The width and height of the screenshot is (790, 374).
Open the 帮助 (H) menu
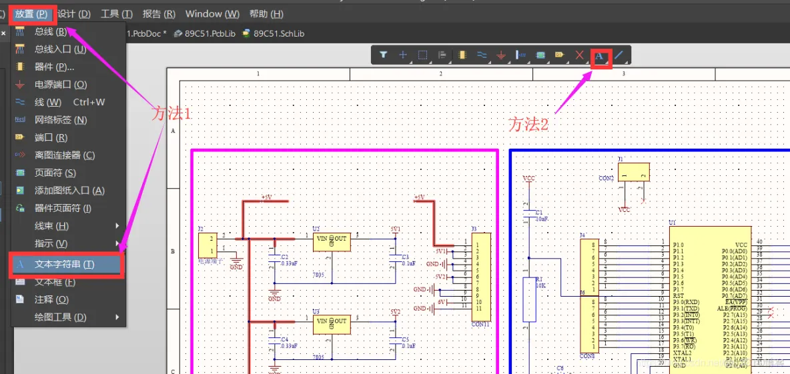(x=266, y=13)
